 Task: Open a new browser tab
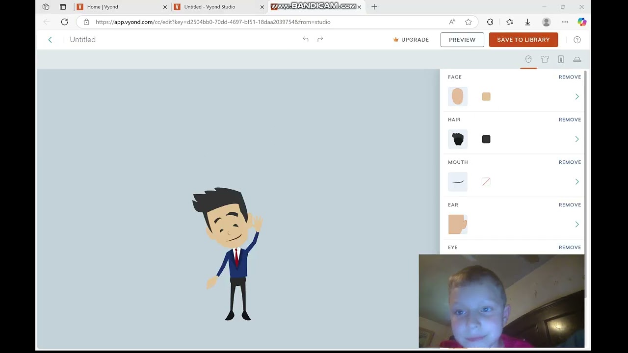pos(374,7)
